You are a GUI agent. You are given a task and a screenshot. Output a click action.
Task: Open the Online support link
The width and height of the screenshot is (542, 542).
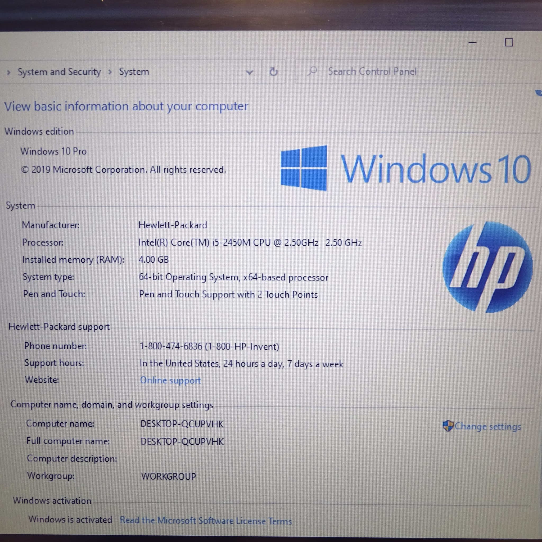point(170,380)
